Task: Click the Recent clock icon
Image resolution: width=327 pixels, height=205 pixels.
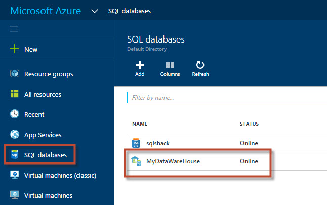Action: click(x=15, y=114)
